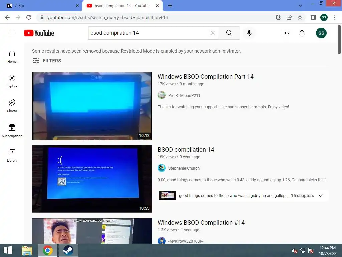This screenshot has width=342, height=257.
Task: Click the '1.3K views • 1 year ago' text
Action: click(178, 230)
